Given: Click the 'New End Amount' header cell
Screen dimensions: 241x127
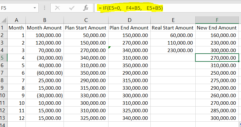Looking at the screenshot, I should coord(217,28).
